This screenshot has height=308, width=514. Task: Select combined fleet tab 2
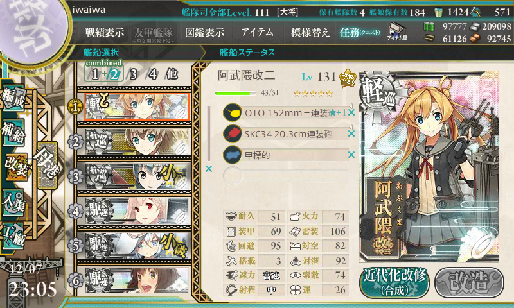pyautogui.click(x=114, y=74)
